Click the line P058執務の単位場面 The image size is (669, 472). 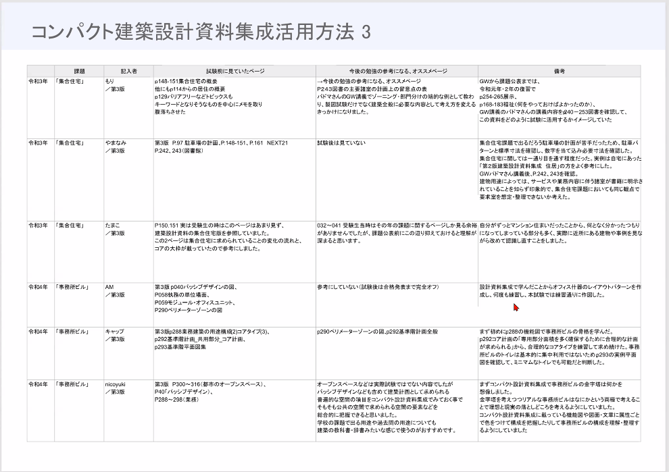pyautogui.click(x=182, y=294)
